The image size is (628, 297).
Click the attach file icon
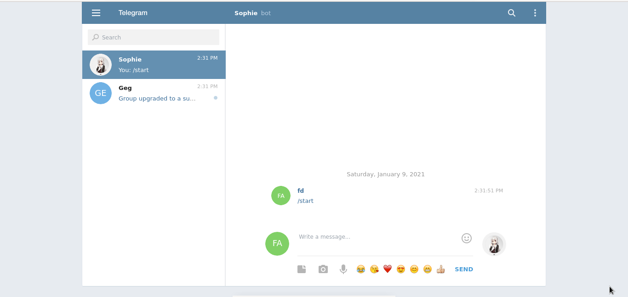point(302,269)
